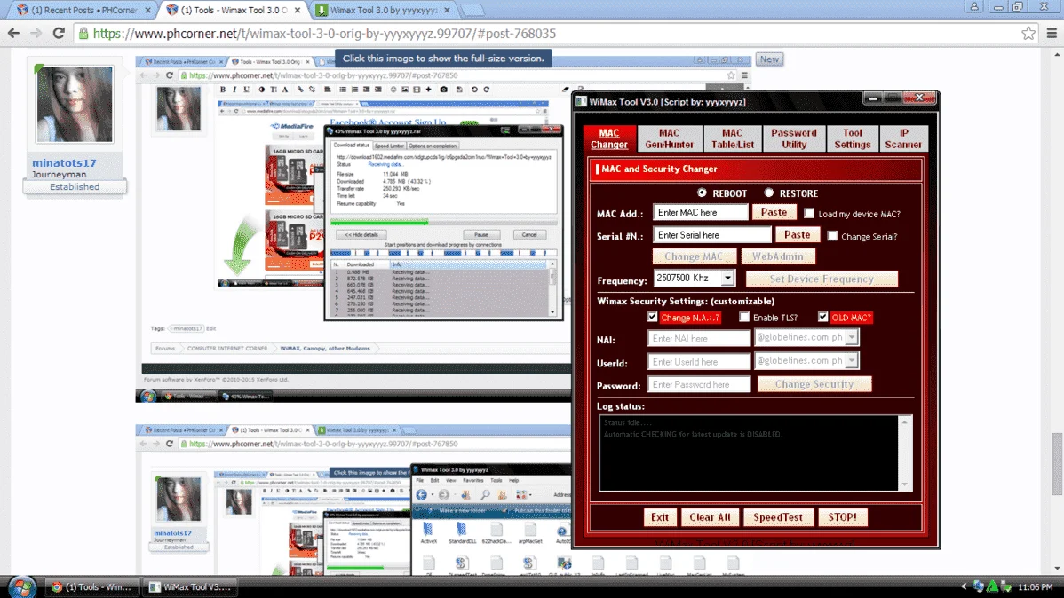Click the STOP! button
The image size is (1064, 598).
tap(842, 517)
